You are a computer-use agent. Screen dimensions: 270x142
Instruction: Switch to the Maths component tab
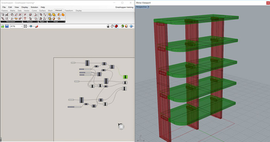click(13, 10)
